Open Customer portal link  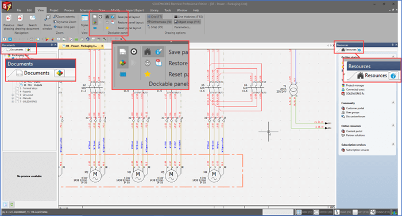pyautogui.click(x=353, y=108)
